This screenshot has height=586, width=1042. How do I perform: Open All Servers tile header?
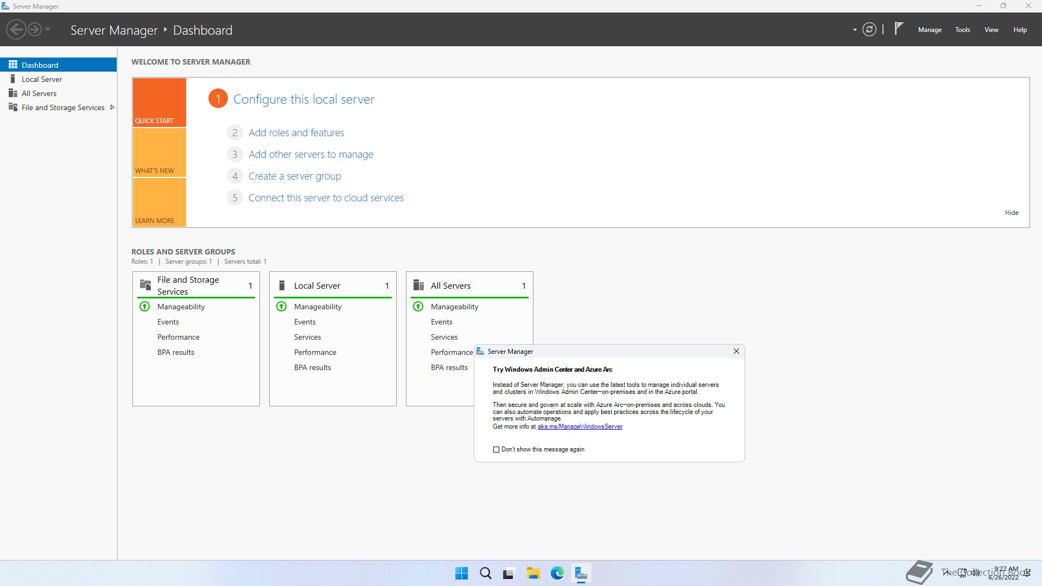(469, 285)
